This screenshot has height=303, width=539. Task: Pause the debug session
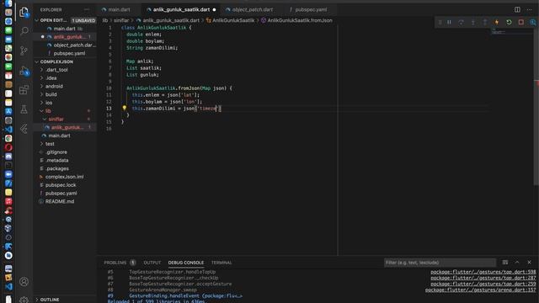[449, 23]
